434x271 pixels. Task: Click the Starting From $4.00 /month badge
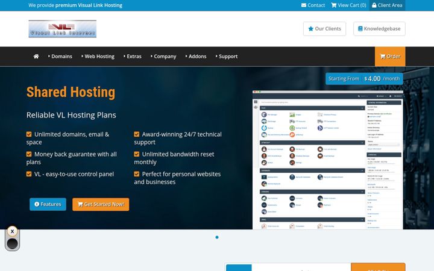pos(364,79)
